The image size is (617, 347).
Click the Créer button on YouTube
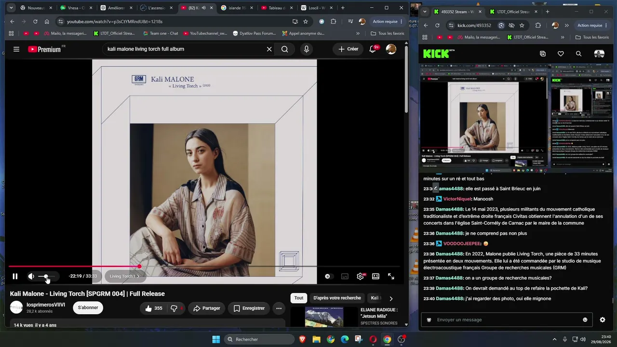tap(349, 49)
